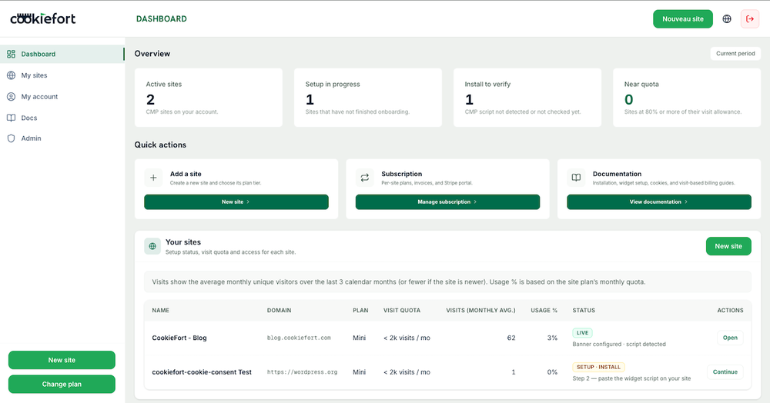Click the View documentation button
770x403 pixels.
point(659,202)
